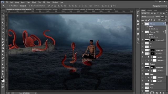Open the Auto-Select Group dropdown
Screen dimensions: 168x94
point(23,6)
